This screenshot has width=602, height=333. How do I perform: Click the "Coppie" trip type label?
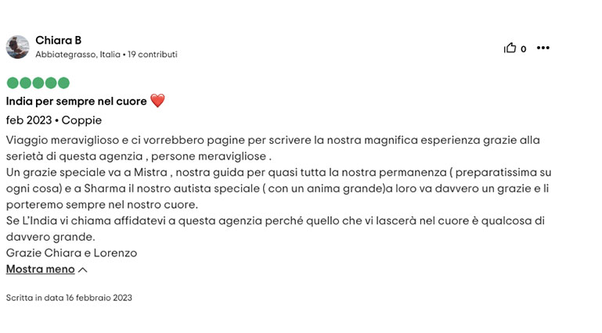(81, 120)
